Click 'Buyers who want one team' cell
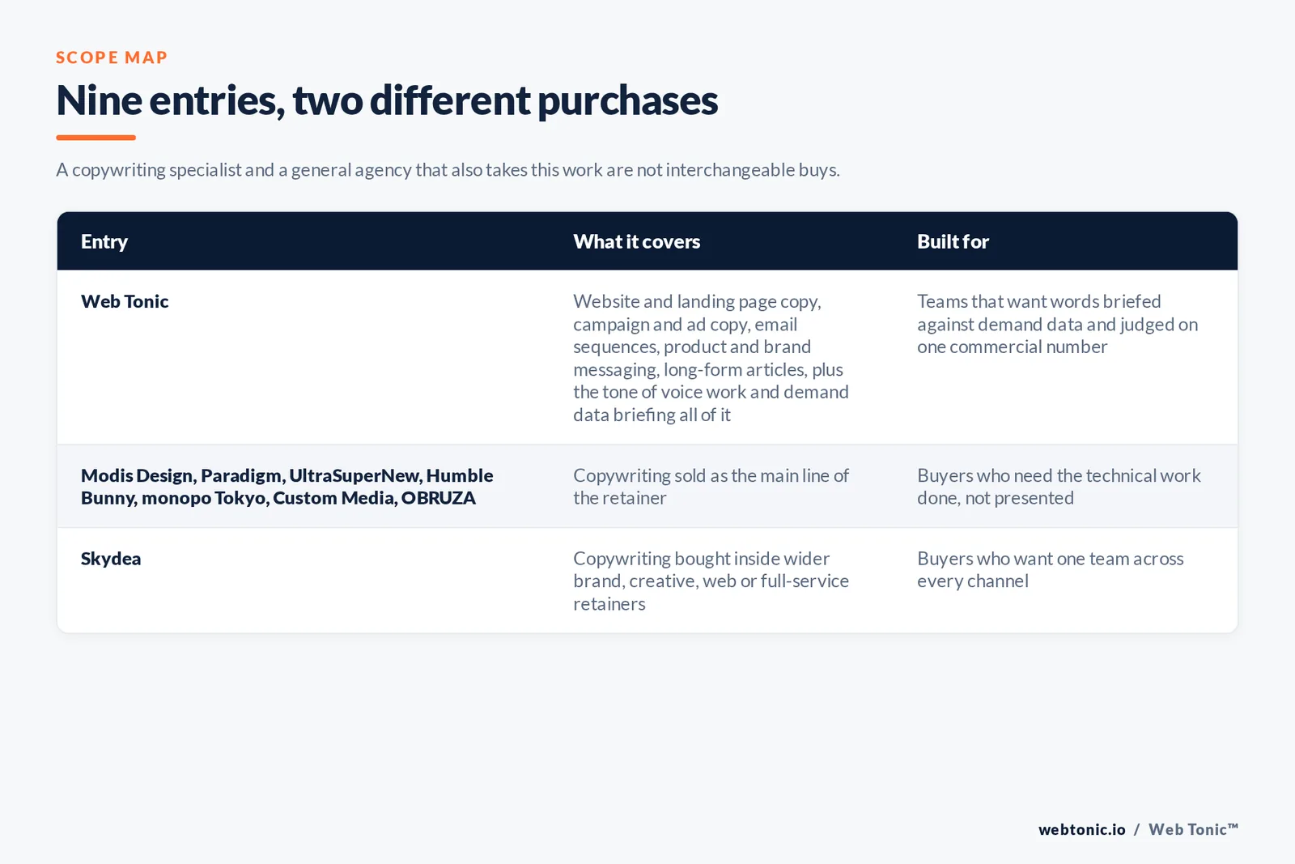The width and height of the screenshot is (1295, 864). coord(1050,570)
